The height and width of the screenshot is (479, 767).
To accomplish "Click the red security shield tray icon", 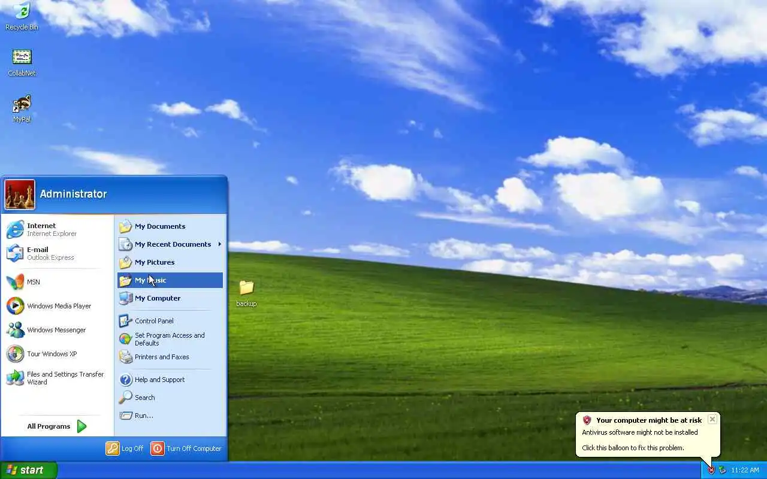I will tap(711, 470).
